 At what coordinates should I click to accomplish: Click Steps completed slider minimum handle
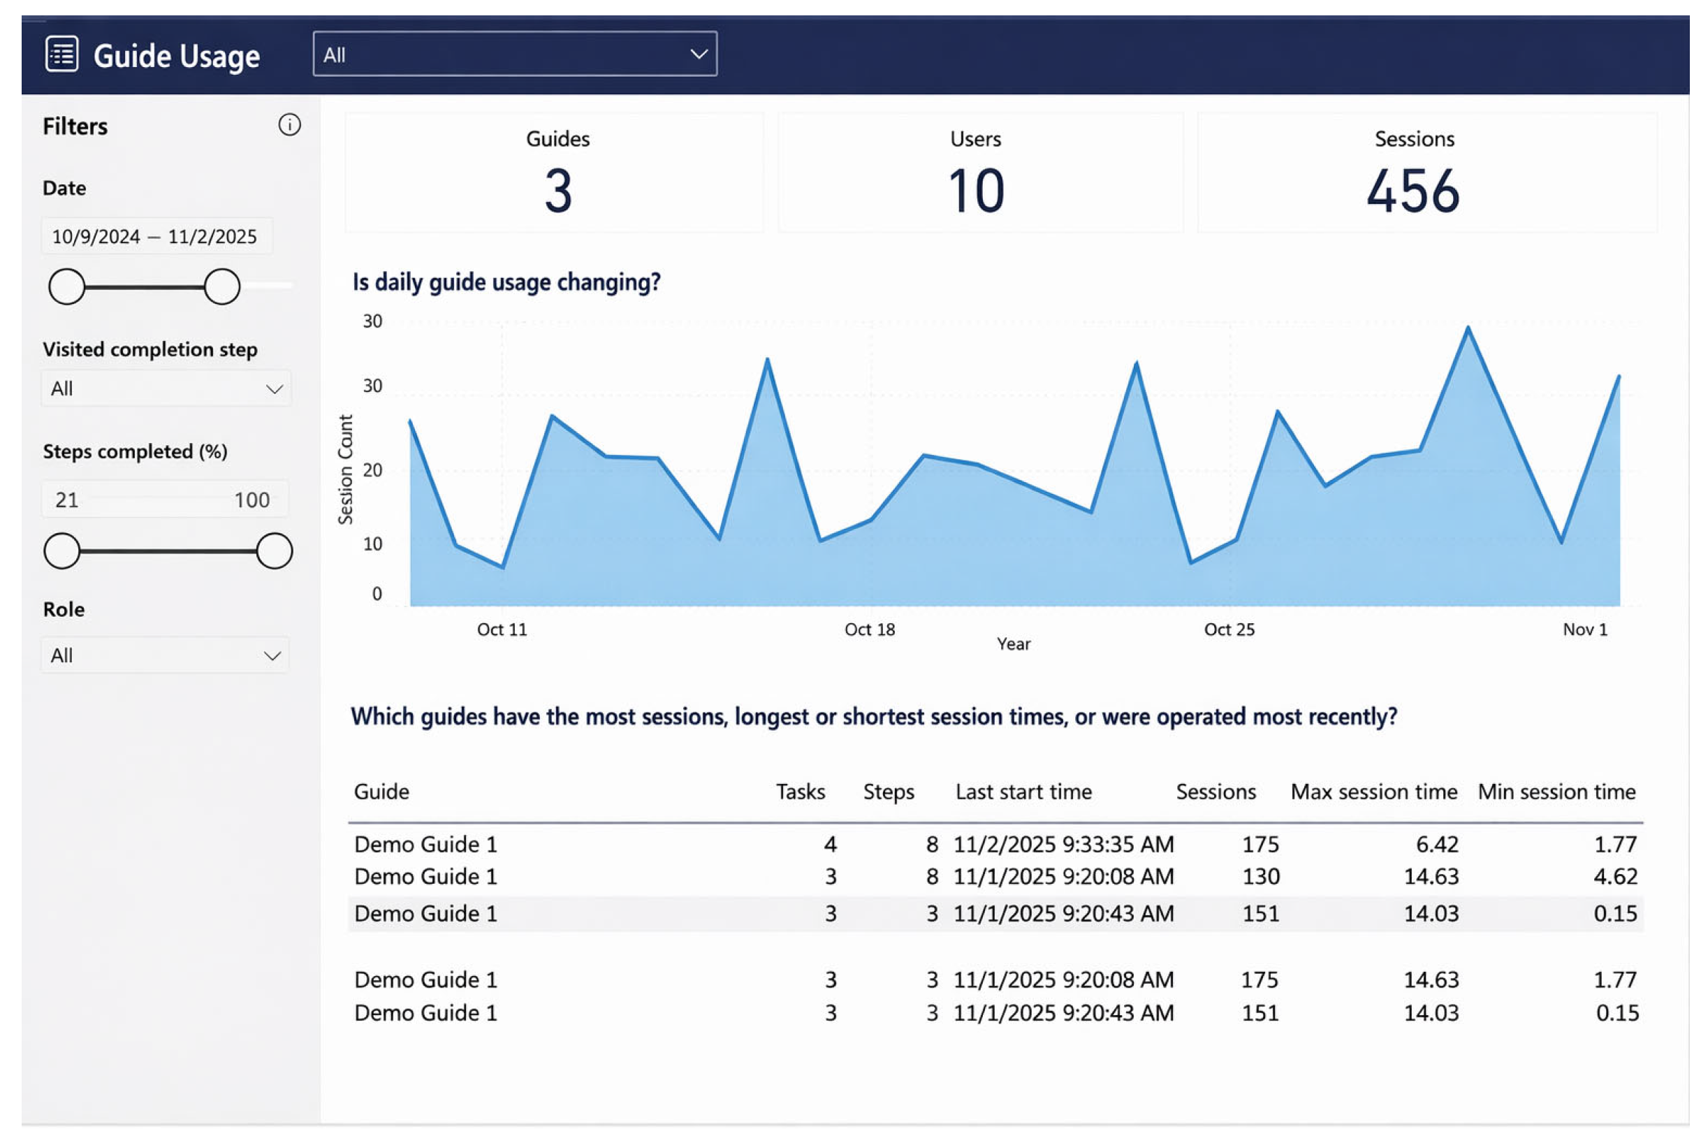pyautogui.click(x=62, y=551)
